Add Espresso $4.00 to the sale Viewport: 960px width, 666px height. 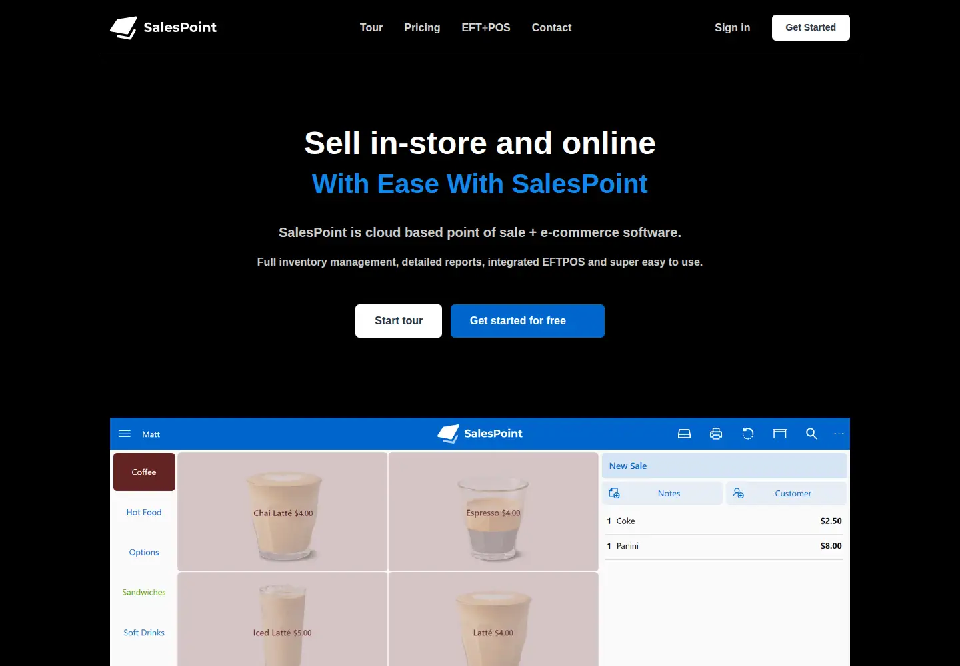[x=493, y=512]
